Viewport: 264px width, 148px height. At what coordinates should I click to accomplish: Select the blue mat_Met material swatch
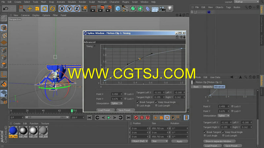click(13, 132)
